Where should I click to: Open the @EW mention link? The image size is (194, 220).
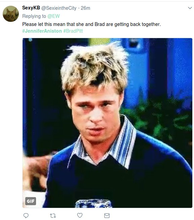click(54, 16)
